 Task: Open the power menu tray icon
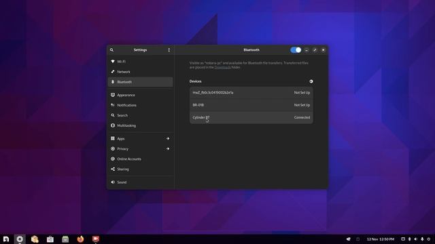tap(429, 239)
